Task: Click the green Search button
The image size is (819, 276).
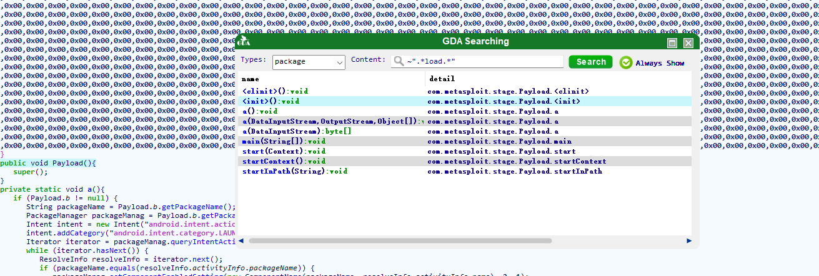Action: click(591, 62)
